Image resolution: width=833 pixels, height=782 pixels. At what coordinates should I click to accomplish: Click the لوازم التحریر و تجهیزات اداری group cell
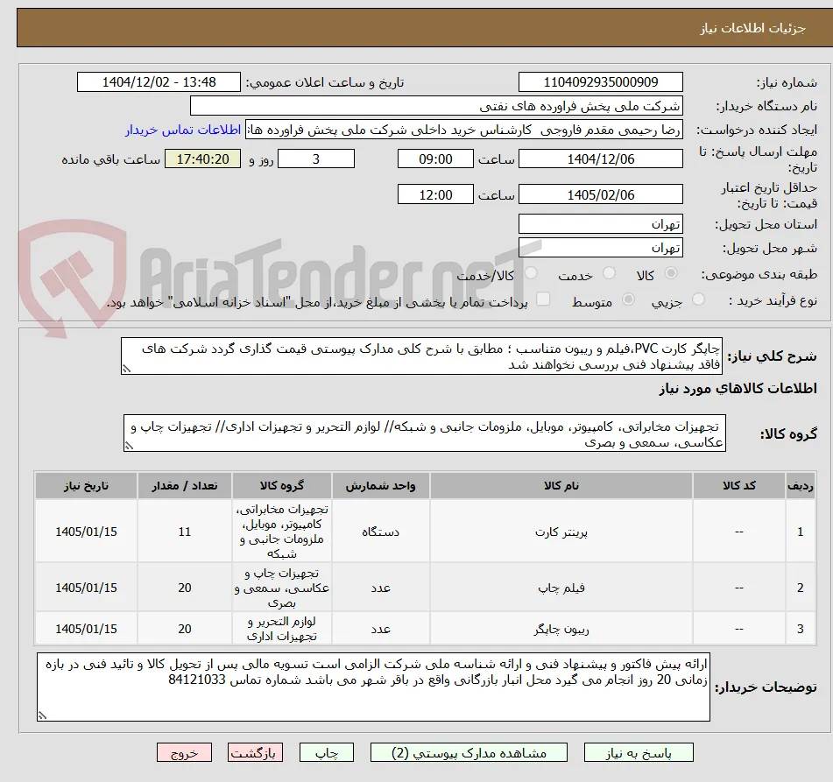(x=281, y=629)
